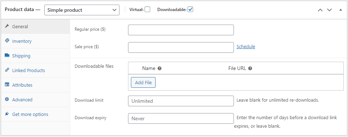Screen dimensions: 348x137
Task: Focus the Regular price input field
Action: [x=181, y=30]
